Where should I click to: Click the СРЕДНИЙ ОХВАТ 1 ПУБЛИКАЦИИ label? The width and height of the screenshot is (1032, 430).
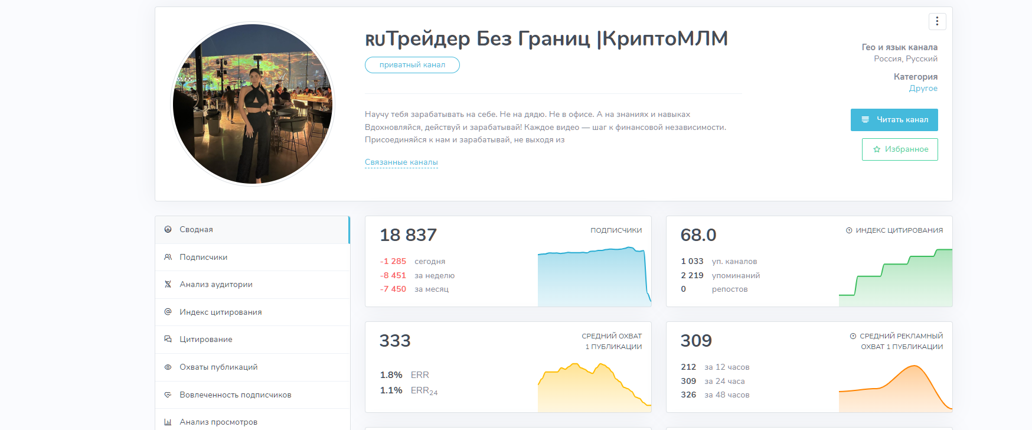(x=612, y=341)
